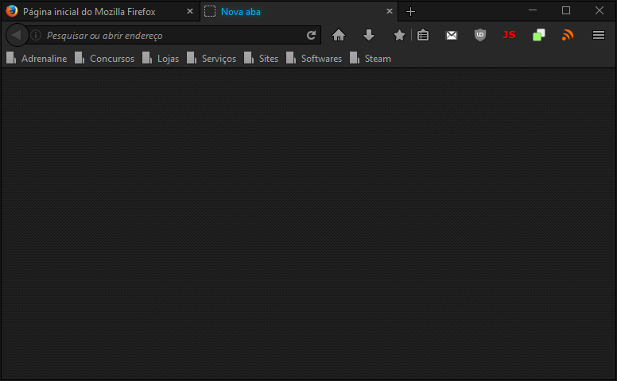Bookmark this page with the star
The width and height of the screenshot is (617, 381).
point(399,36)
